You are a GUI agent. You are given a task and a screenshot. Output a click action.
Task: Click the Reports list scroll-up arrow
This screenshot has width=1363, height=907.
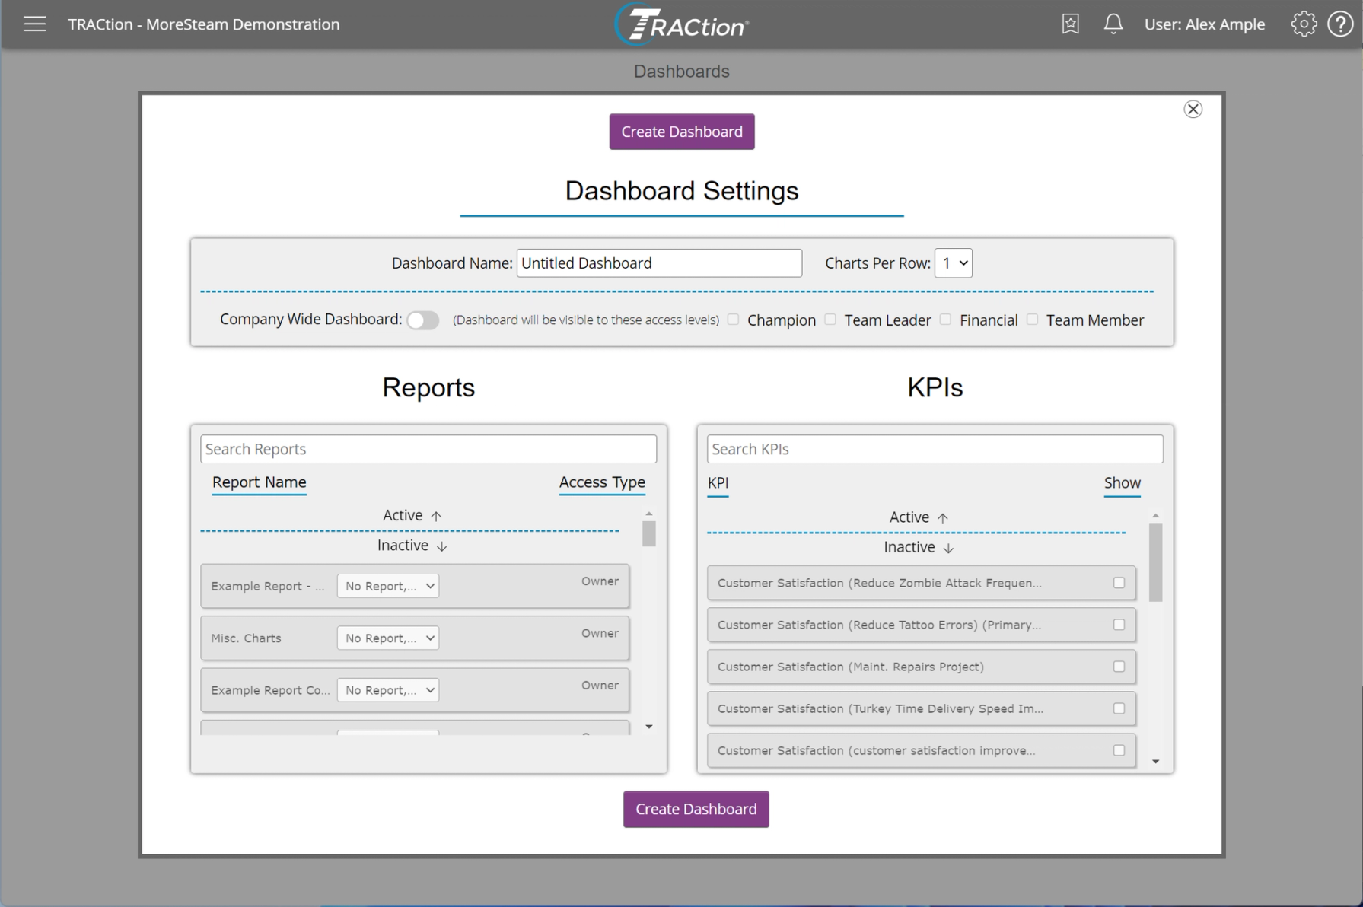pyautogui.click(x=649, y=514)
